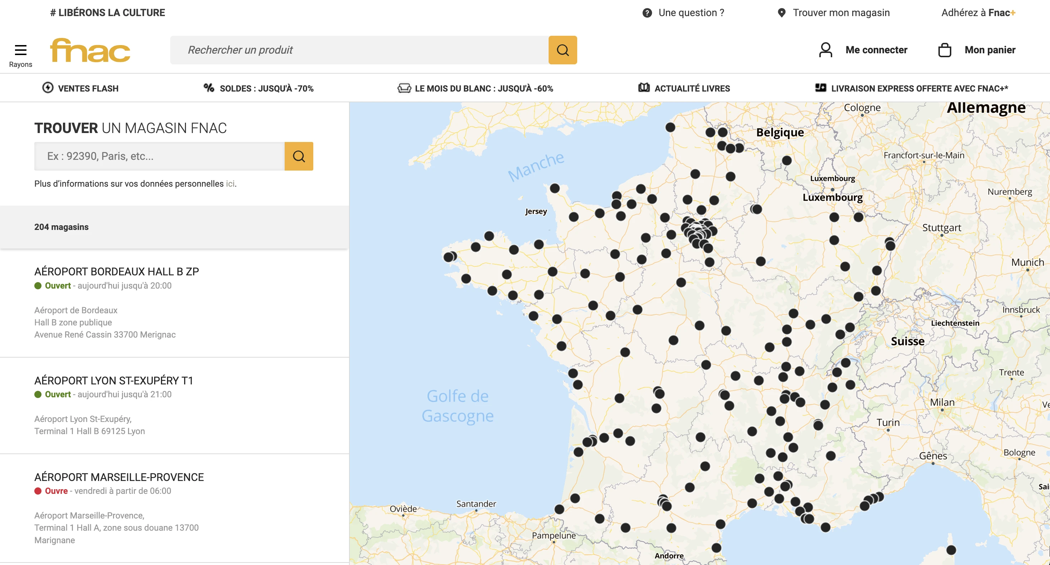Click the Golfe de Gascogne map label

click(x=457, y=406)
